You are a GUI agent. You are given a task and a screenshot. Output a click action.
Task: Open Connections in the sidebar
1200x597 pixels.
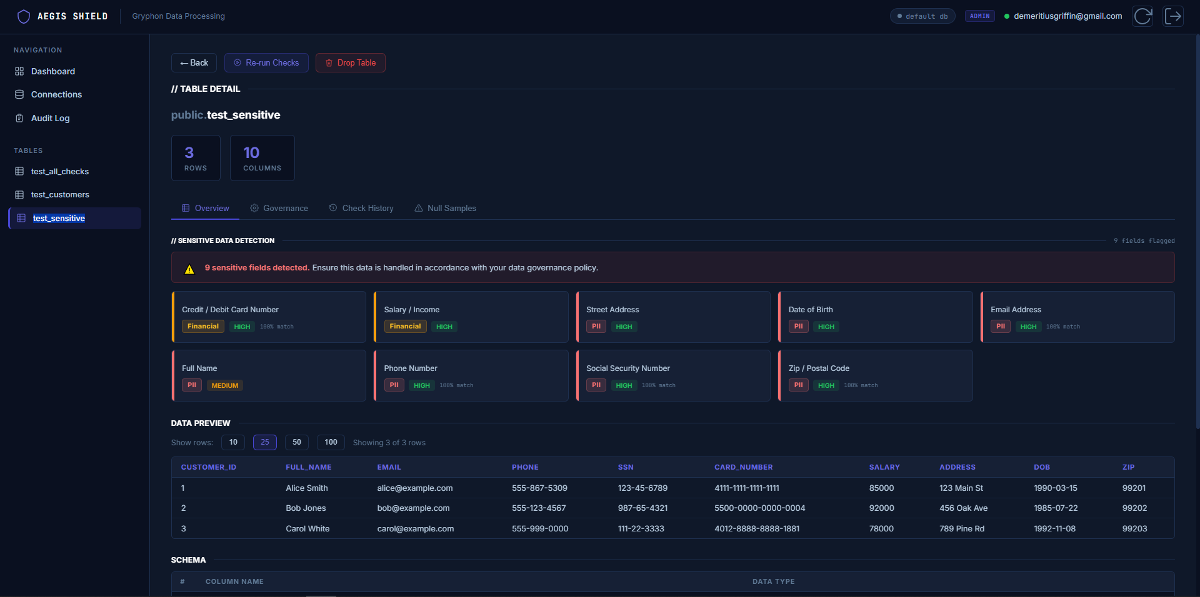coord(56,94)
